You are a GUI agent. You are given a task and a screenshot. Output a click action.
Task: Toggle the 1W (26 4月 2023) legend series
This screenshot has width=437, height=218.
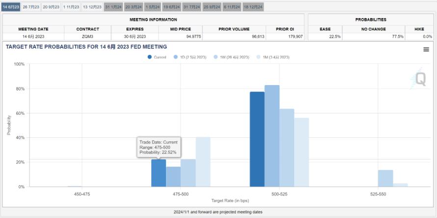point(231,57)
